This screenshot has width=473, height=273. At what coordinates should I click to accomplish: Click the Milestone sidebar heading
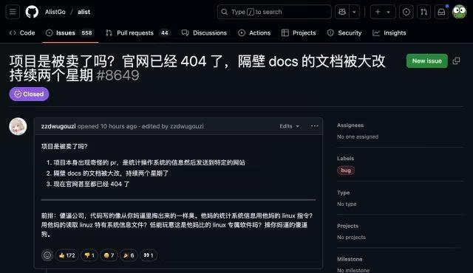[x=350, y=259]
